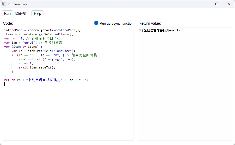Click the line 'items = zoteroPane.getSelectedItems();'

[39, 34]
